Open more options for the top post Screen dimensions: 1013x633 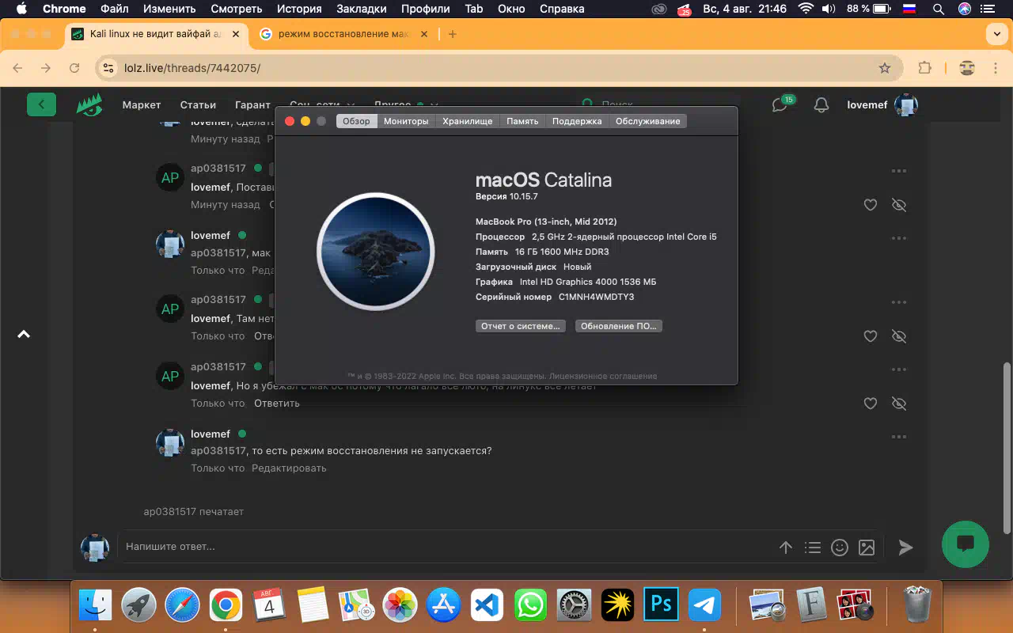[898, 171]
